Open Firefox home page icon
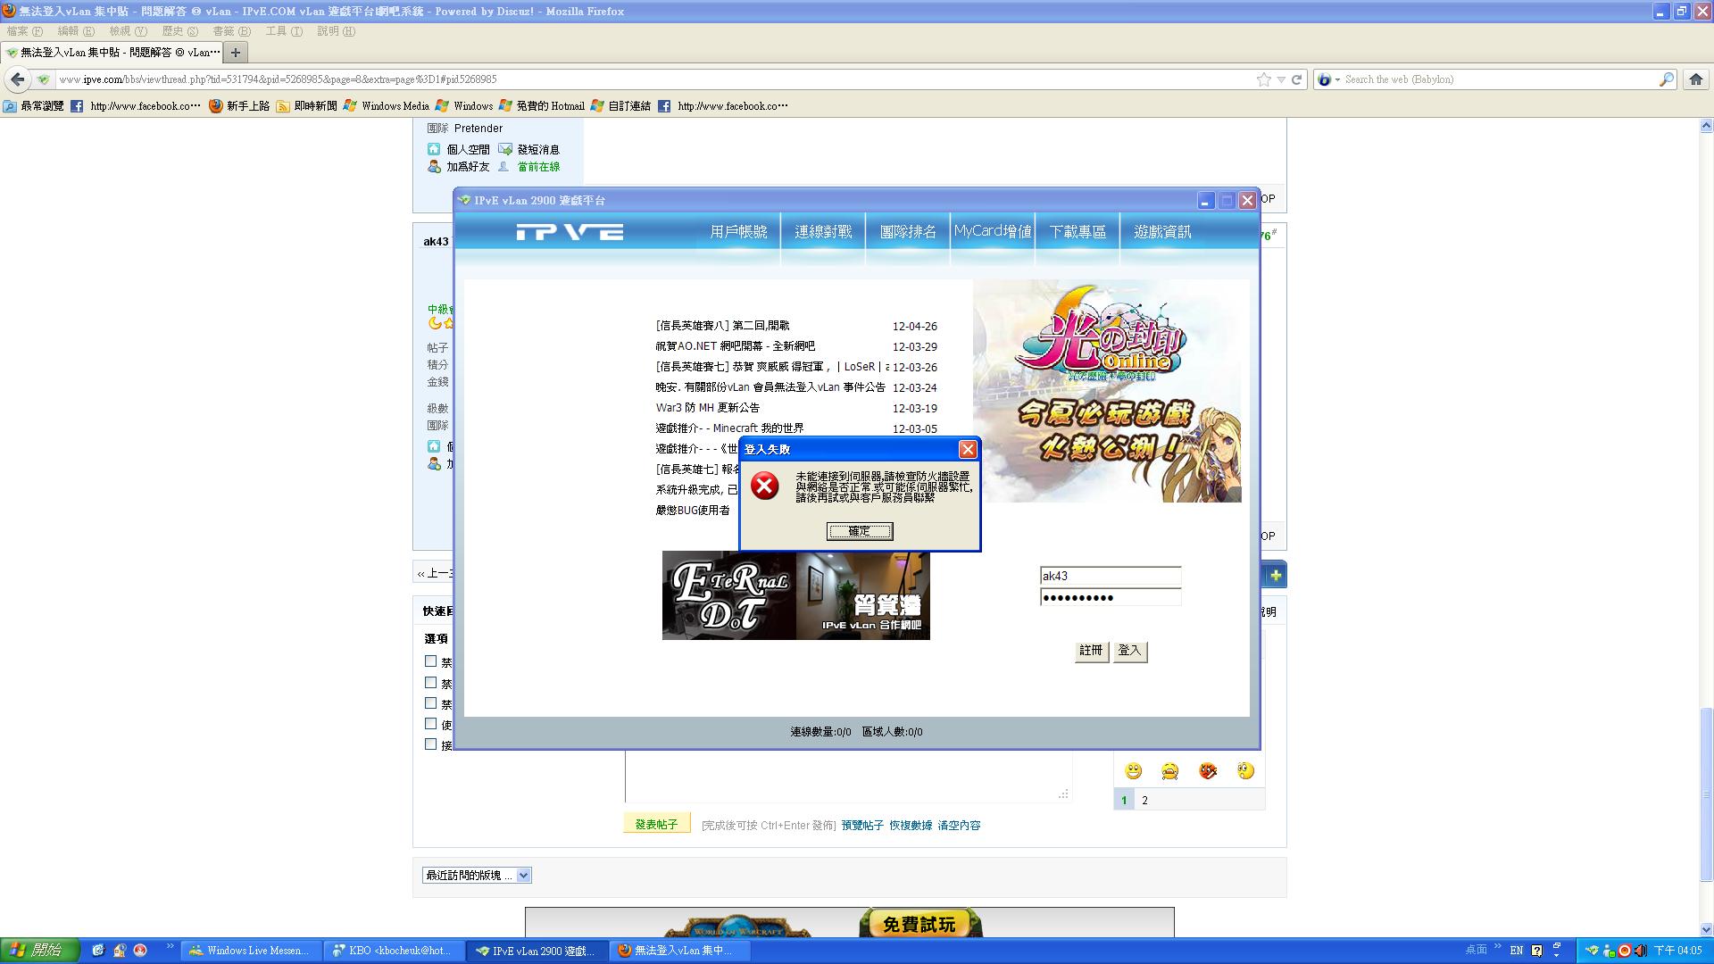 coord(1696,79)
